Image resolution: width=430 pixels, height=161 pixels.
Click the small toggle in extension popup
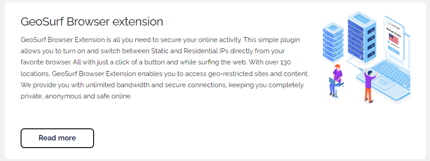click(x=389, y=42)
